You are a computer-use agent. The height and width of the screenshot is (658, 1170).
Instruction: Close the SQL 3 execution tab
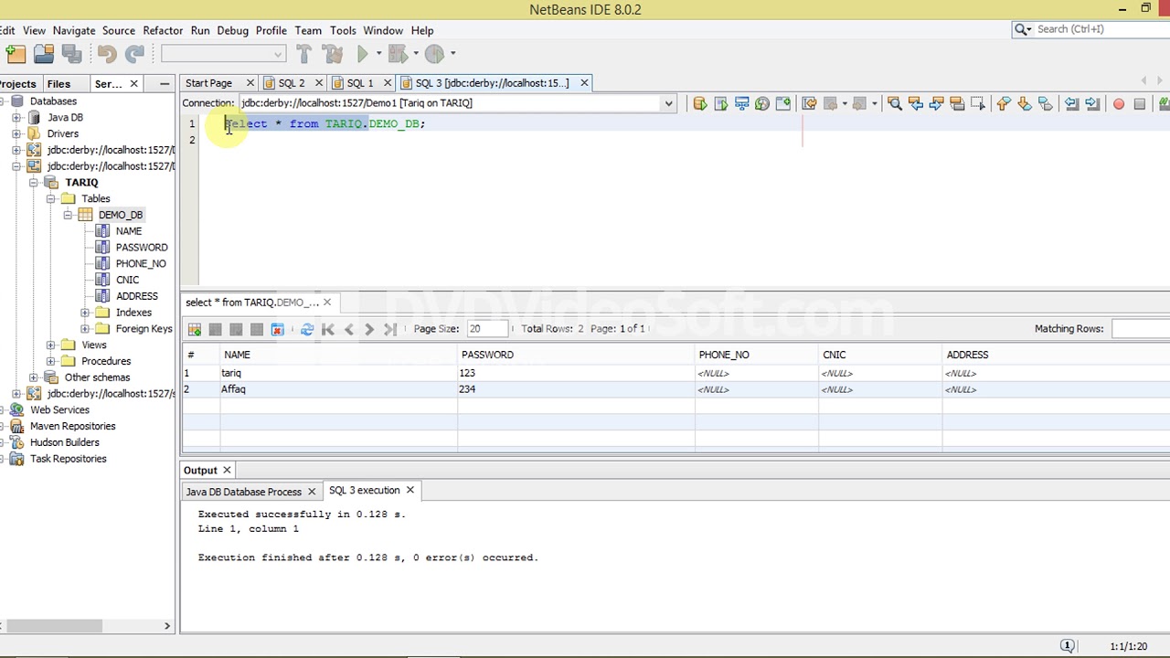click(x=410, y=491)
